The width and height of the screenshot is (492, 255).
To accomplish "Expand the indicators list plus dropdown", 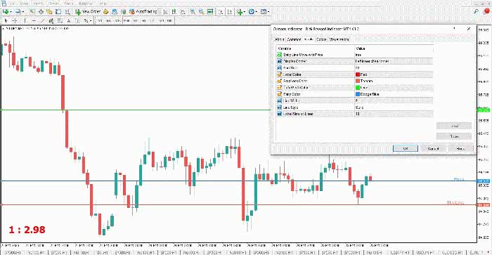I will 241,12.
